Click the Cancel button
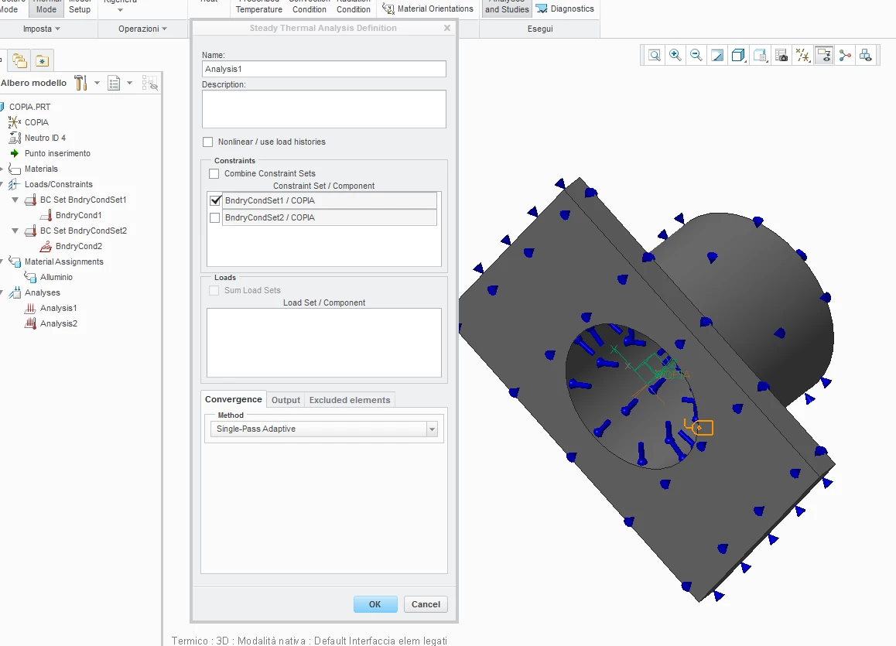896x646 pixels. [426, 604]
